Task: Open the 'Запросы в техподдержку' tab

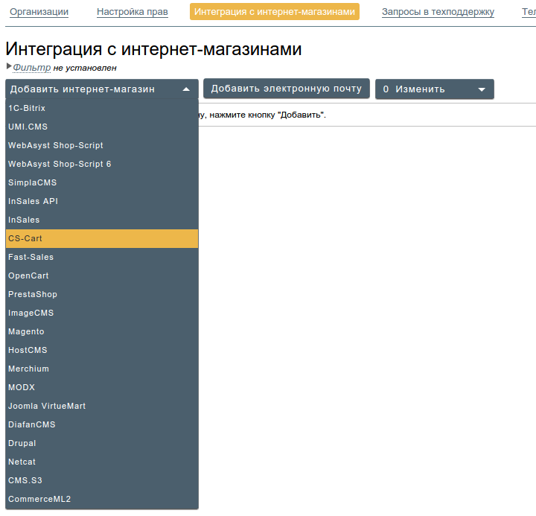Action: (438, 12)
